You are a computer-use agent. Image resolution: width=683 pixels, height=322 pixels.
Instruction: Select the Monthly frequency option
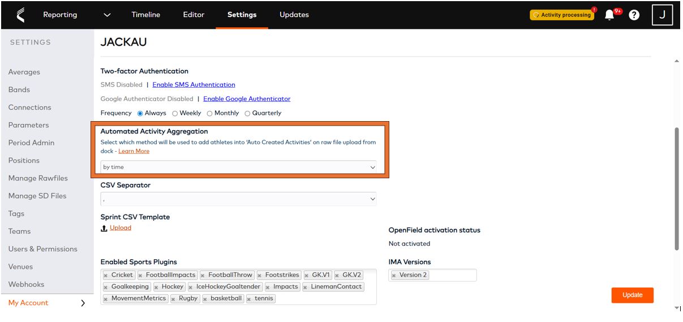[x=209, y=113]
